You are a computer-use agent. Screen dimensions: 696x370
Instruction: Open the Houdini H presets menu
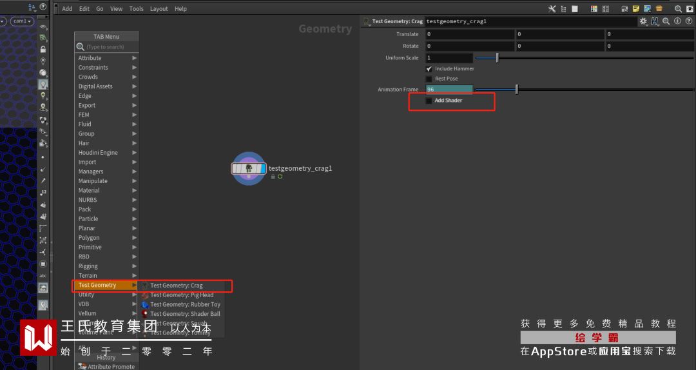coord(655,21)
